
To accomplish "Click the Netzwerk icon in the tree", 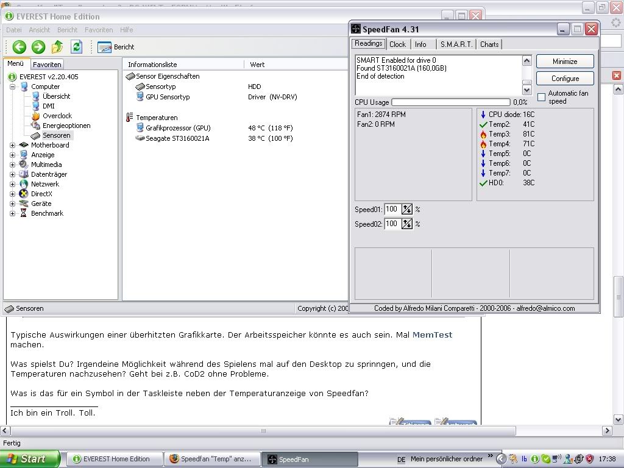I will [24, 184].
